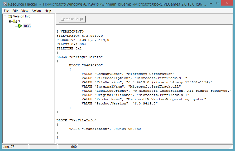Select the Version Info folder icon
Viewport: 235px width, 151px height.
(x=10, y=16)
